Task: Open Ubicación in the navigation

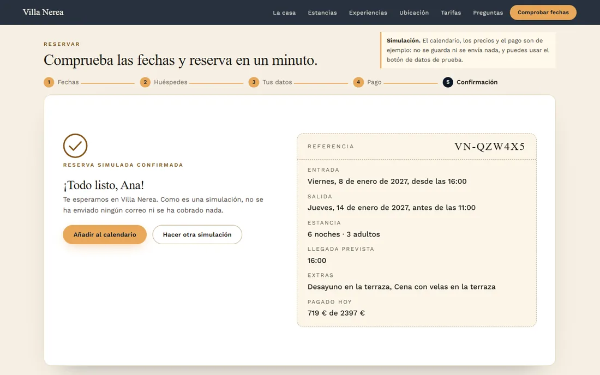Action: click(414, 13)
